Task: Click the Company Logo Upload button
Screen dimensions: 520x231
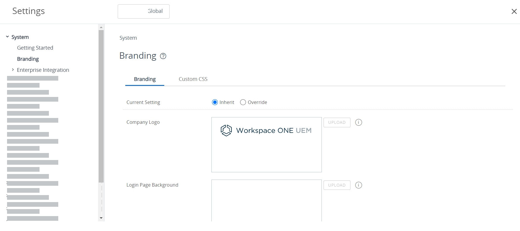Action: coord(337,122)
